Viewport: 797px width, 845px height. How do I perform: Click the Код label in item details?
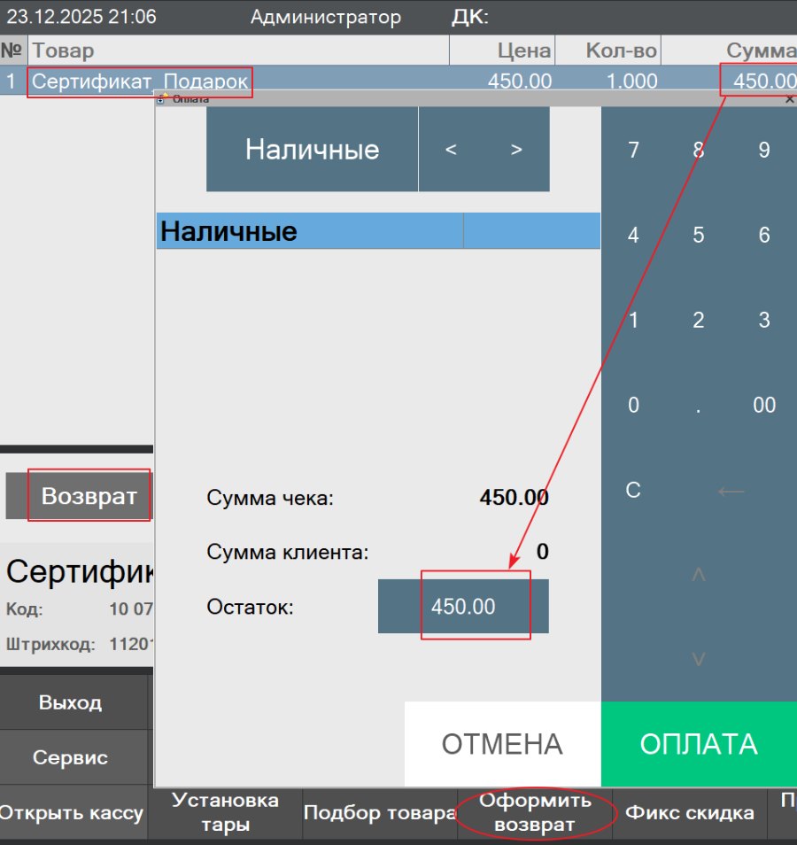click(24, 609)
